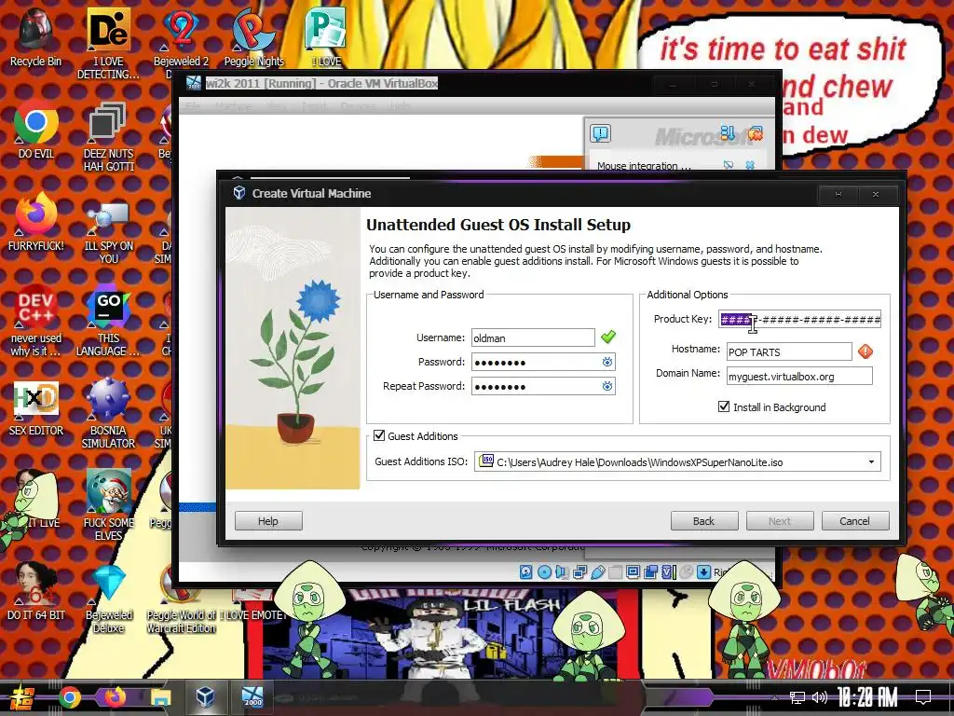Click the green checkmark beside Username
Viewport: 954px width, 716px height.
click(x=607, y=337)
